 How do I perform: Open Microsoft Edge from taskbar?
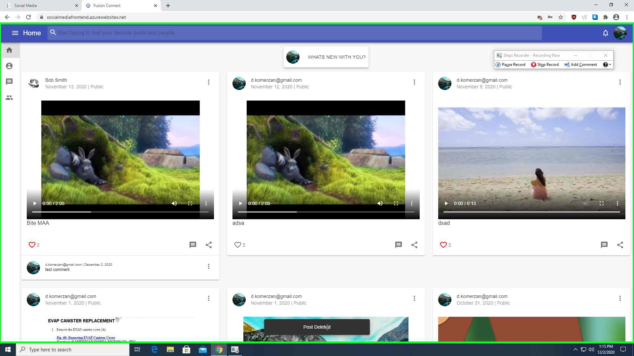point(154,349)
